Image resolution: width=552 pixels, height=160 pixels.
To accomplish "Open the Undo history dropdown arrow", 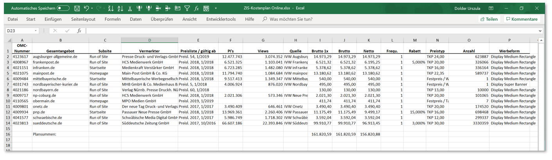I will (92, 8).
